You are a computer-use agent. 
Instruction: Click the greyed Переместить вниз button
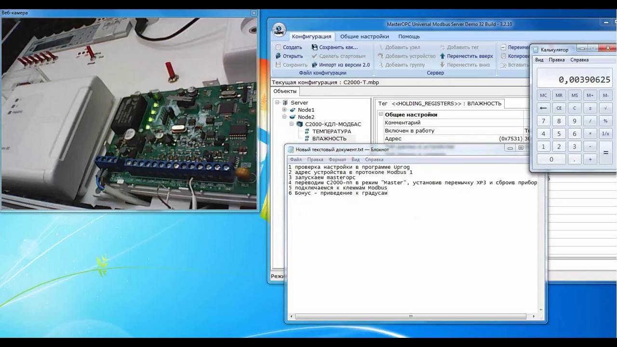point(465,65)
